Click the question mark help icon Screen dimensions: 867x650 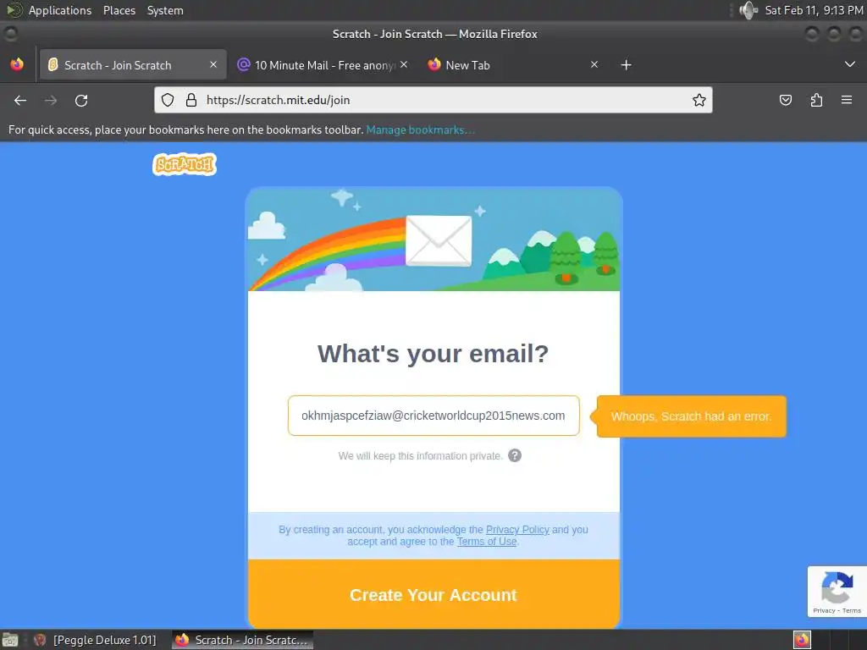[515, 455]
